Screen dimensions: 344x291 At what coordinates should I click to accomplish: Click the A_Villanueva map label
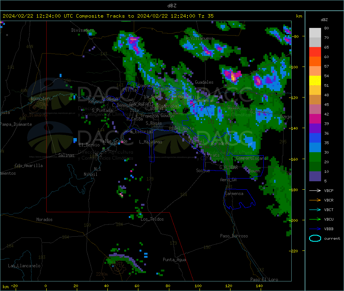[200, 38]
